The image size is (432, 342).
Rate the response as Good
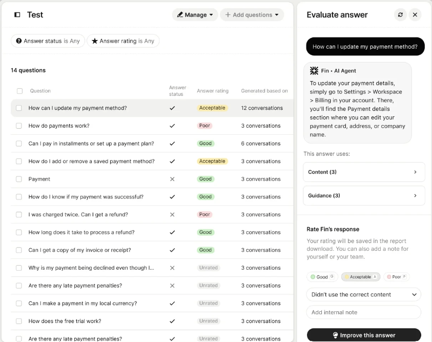322,277
